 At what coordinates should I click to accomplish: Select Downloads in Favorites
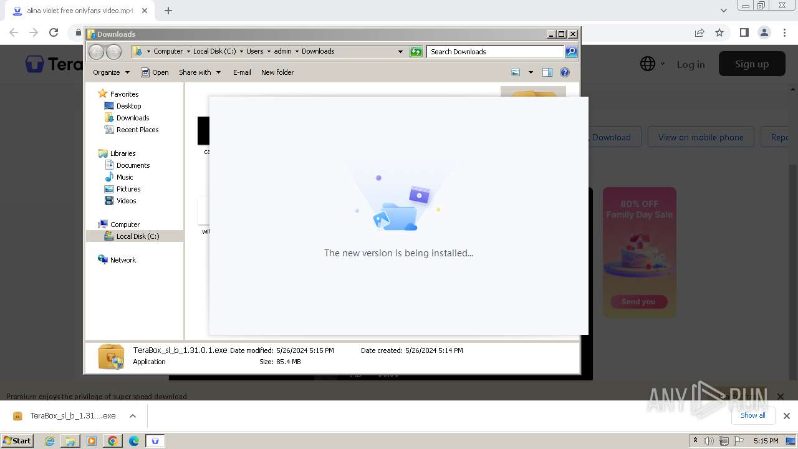point(132,118)
